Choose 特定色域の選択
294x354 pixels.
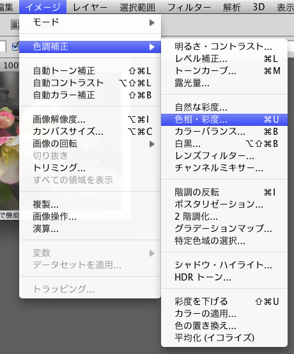[x=224, y=241]
